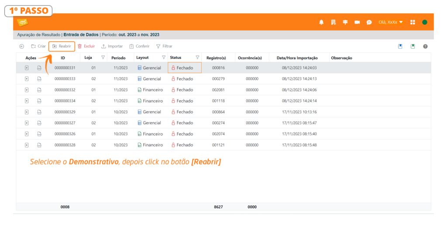447x228 pixels.
Task: Go back with the circled arrow icon
Action: 22,46
